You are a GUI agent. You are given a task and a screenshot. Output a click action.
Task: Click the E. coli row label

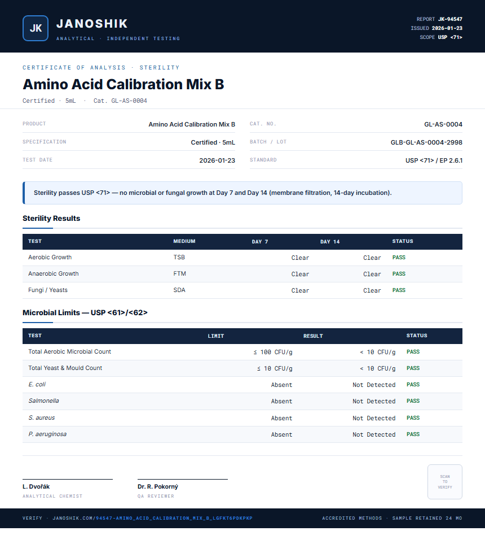click(x=37, y=384)
